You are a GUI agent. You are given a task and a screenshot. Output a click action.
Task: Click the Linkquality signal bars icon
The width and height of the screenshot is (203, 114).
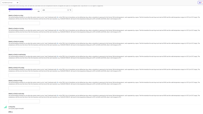(5, 107)
